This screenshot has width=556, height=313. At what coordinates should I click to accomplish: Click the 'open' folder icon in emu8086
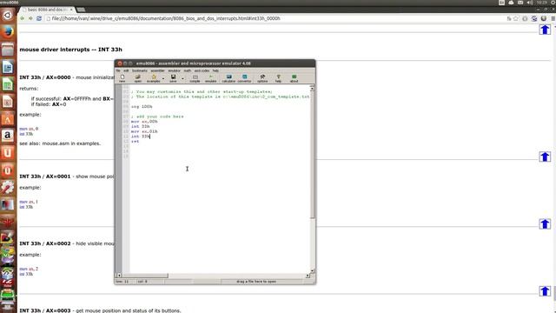[x=138, y=78]
